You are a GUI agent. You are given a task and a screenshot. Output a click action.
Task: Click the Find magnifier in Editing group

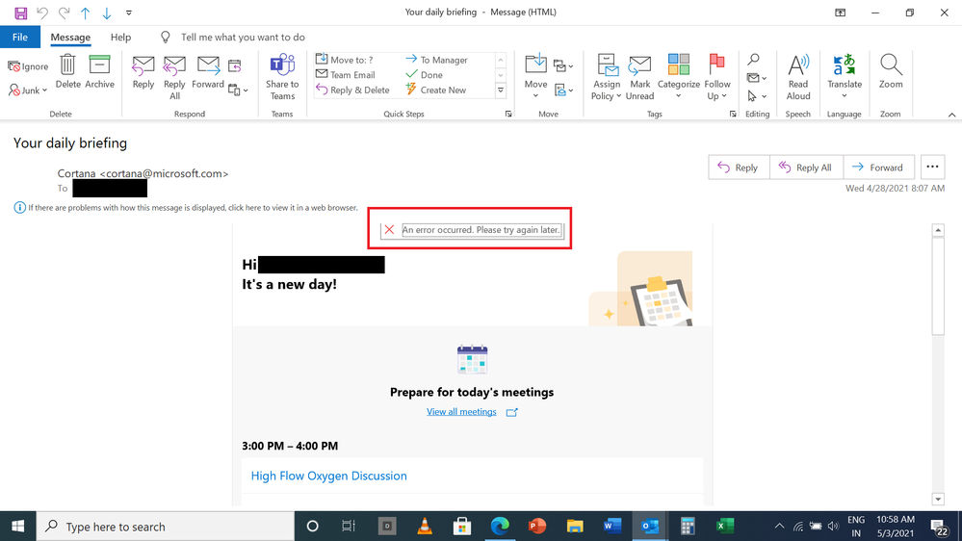[754, 60]
